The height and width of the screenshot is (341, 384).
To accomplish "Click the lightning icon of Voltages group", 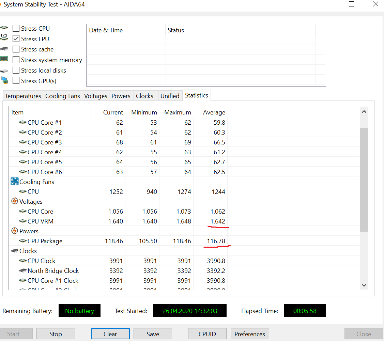I will [x=15, y=201].
